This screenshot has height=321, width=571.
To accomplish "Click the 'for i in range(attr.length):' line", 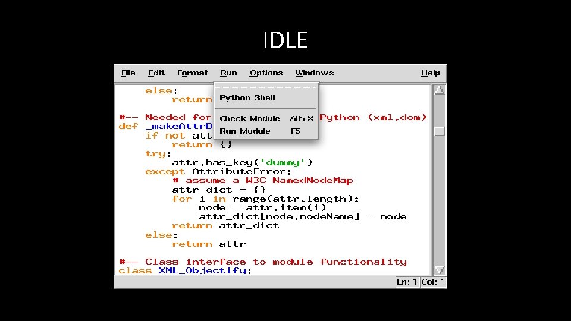I will [265, 199].
